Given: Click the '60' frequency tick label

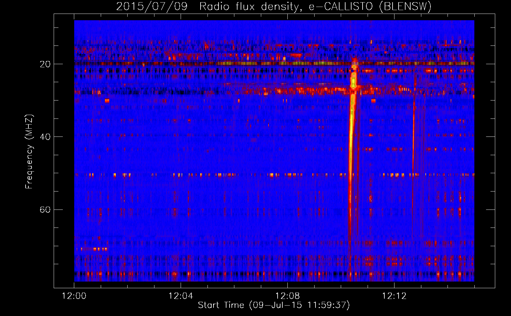Looking at the screenshot, I should click(45, 210).
